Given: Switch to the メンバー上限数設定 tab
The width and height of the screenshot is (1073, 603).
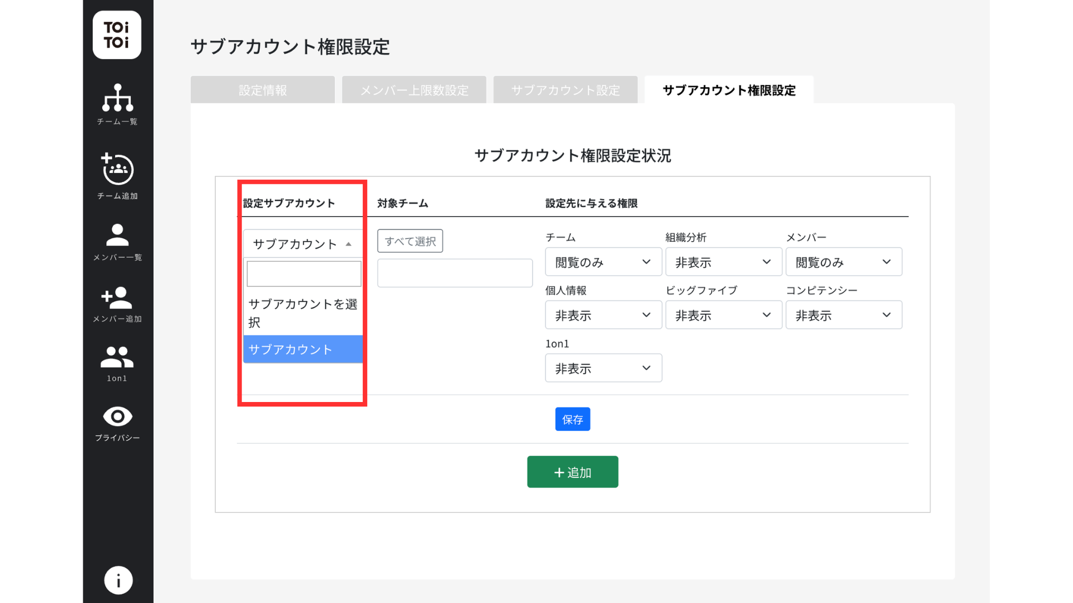Looking at the screenshot, I should pos(414,90).
